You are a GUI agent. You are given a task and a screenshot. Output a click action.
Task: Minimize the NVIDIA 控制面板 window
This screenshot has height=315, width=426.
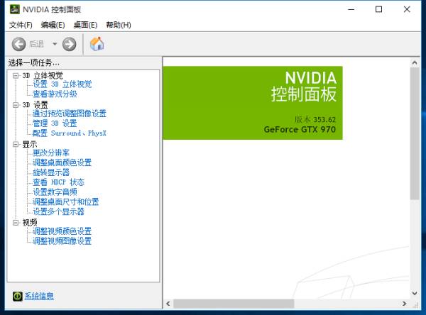point(351,9)
